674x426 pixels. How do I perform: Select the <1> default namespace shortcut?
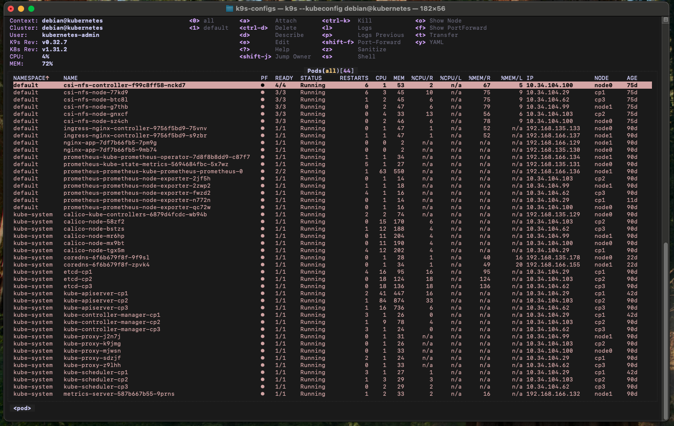(x=209, y=28)
